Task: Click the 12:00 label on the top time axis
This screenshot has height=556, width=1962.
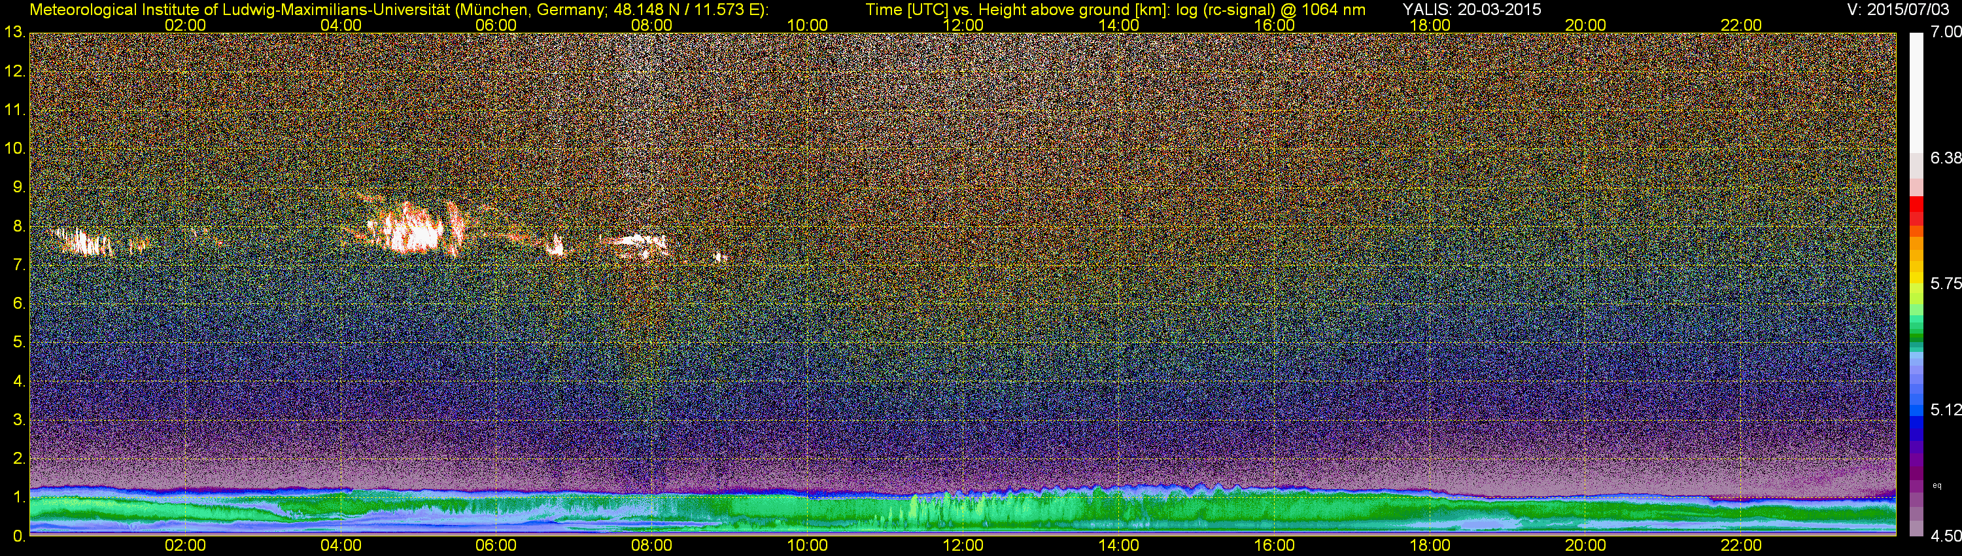Action: [963, 25]
